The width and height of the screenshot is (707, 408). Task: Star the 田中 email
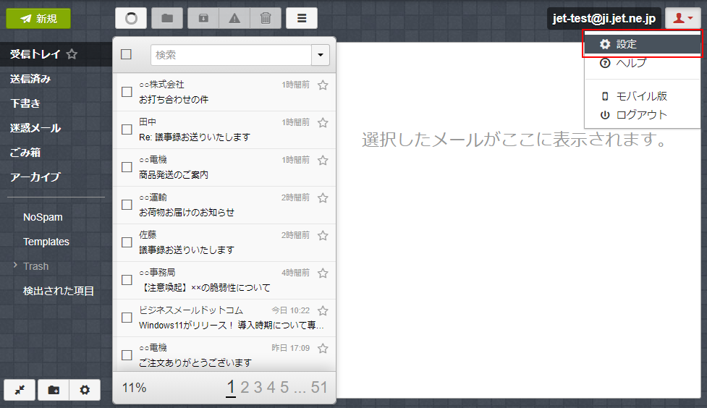coord(323,122)
